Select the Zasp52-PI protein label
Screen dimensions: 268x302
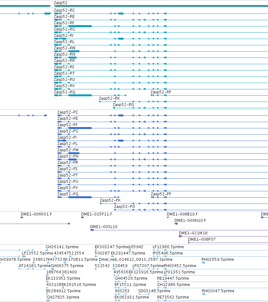(67, 137)
